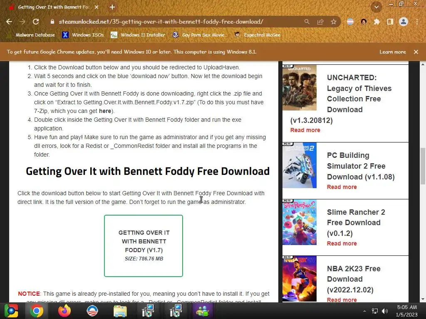
Task: Go back using the browser back arrow
Action: [9, 22]
